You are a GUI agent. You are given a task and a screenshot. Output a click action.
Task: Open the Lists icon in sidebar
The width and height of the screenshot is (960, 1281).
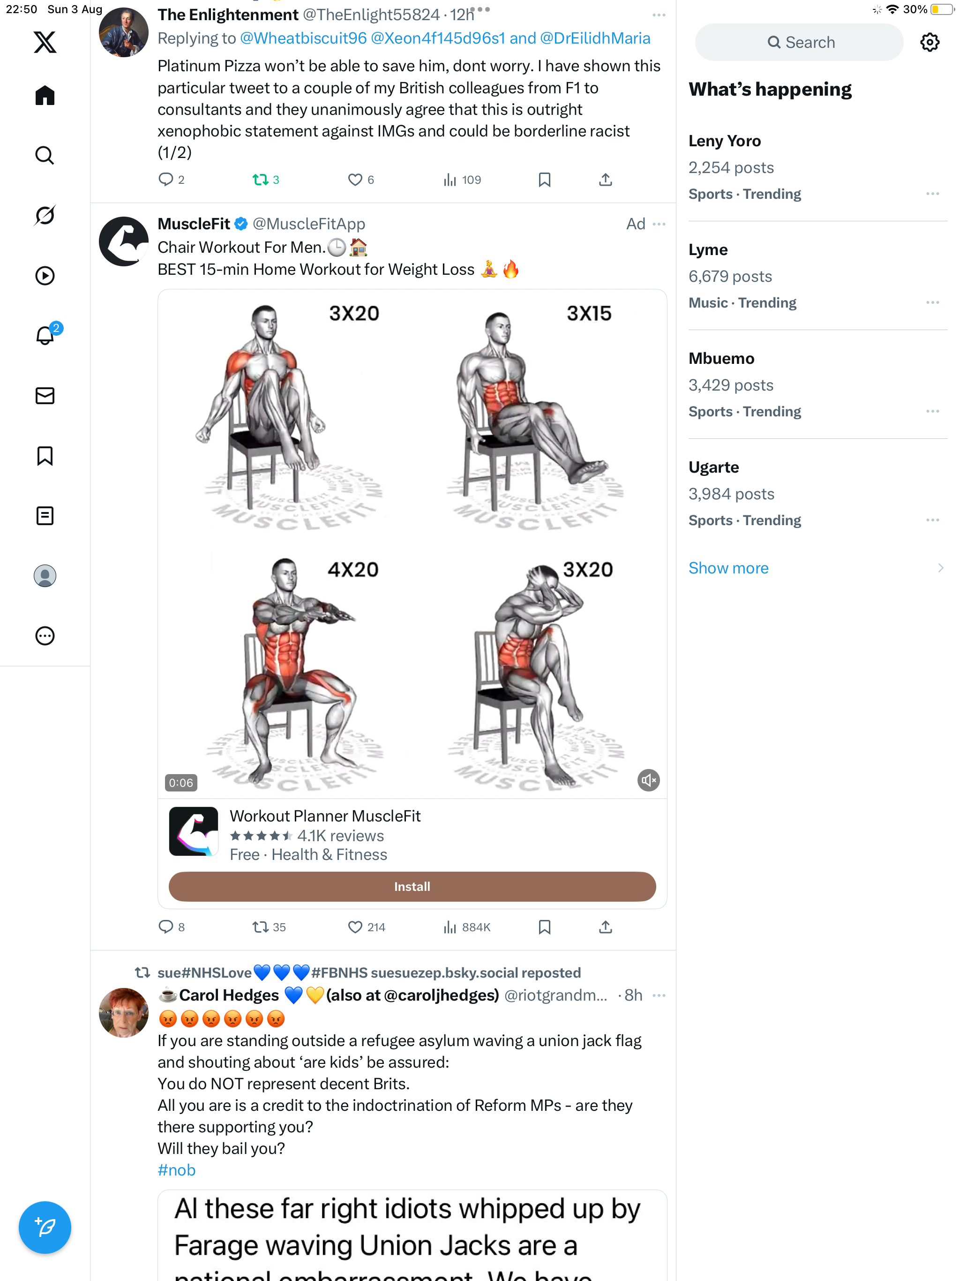coord(45,516)
